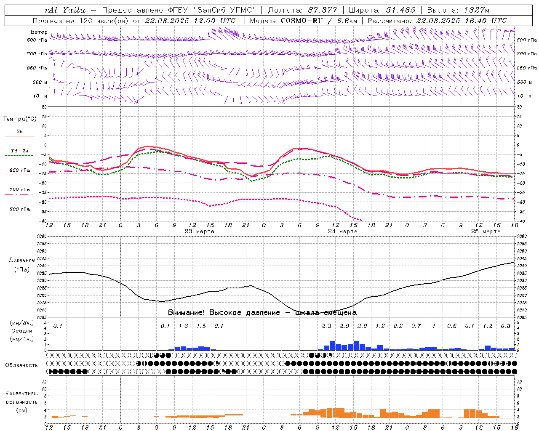Click the precipitation value 1.5

point(201,326)
